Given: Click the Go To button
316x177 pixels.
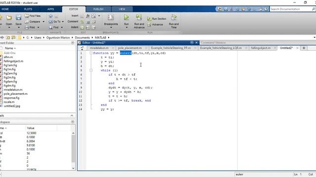Looking at the screenshot, I should 55,22.
